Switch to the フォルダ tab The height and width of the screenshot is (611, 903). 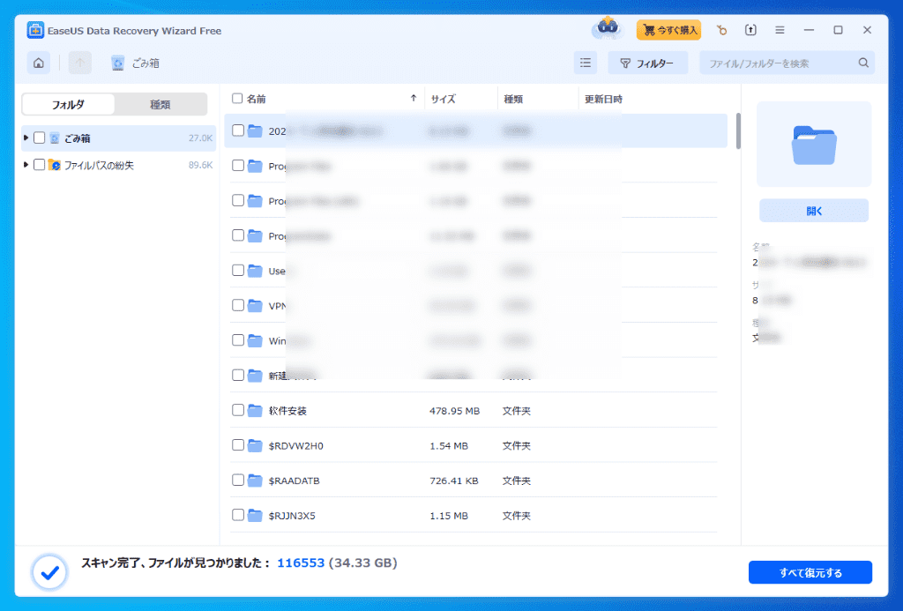(69, 104)
